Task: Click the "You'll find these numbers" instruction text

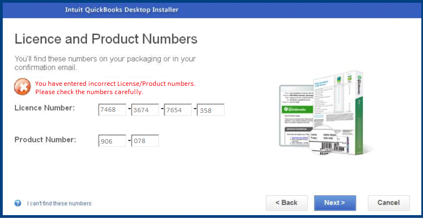Action: (105, 63)
